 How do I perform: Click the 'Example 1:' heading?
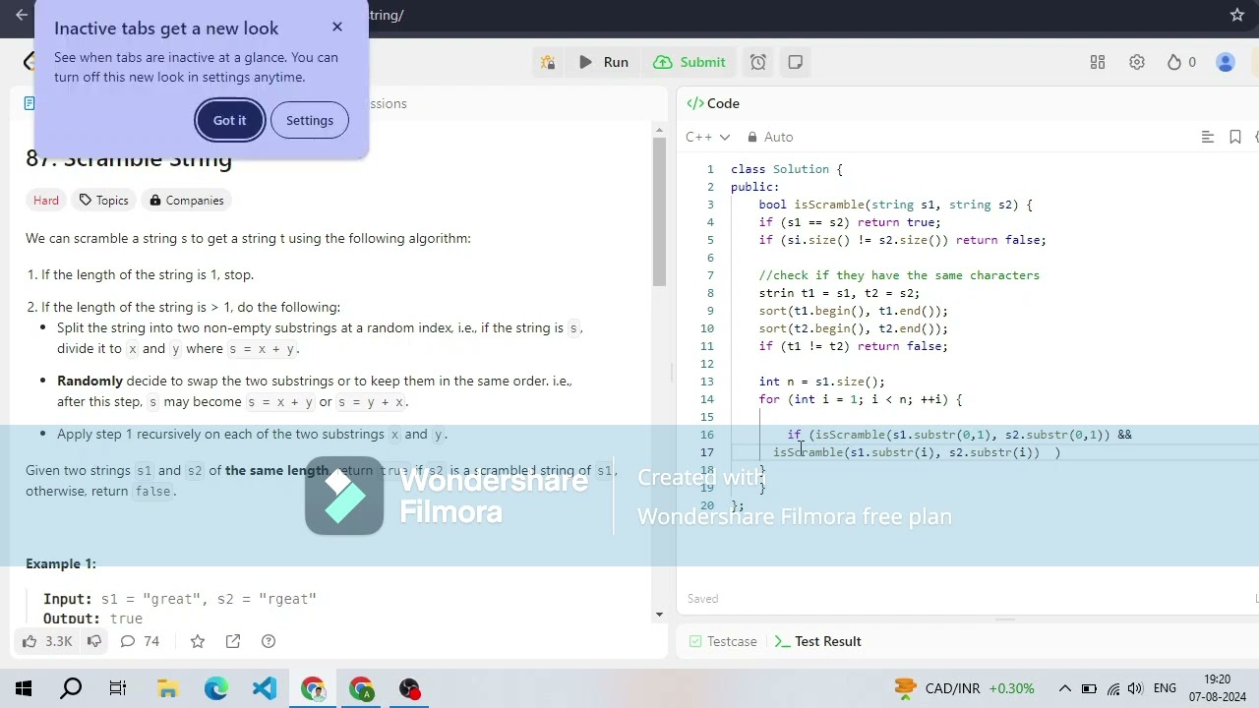coord(61,563)
